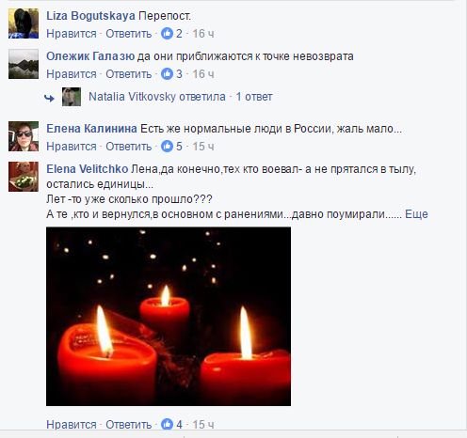Viewport: 467px width, 438px height.
Task: Open the thumbs-up reactions on Елена Калинина's comment
Action: click(167, 147)
